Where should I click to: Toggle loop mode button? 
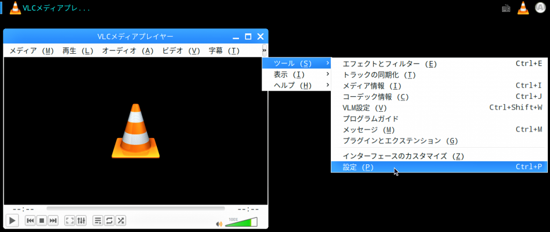pyautogui.click(x=110, y=220)
